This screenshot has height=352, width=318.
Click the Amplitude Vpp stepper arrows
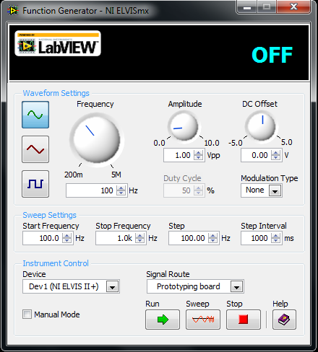coord(199,155)
